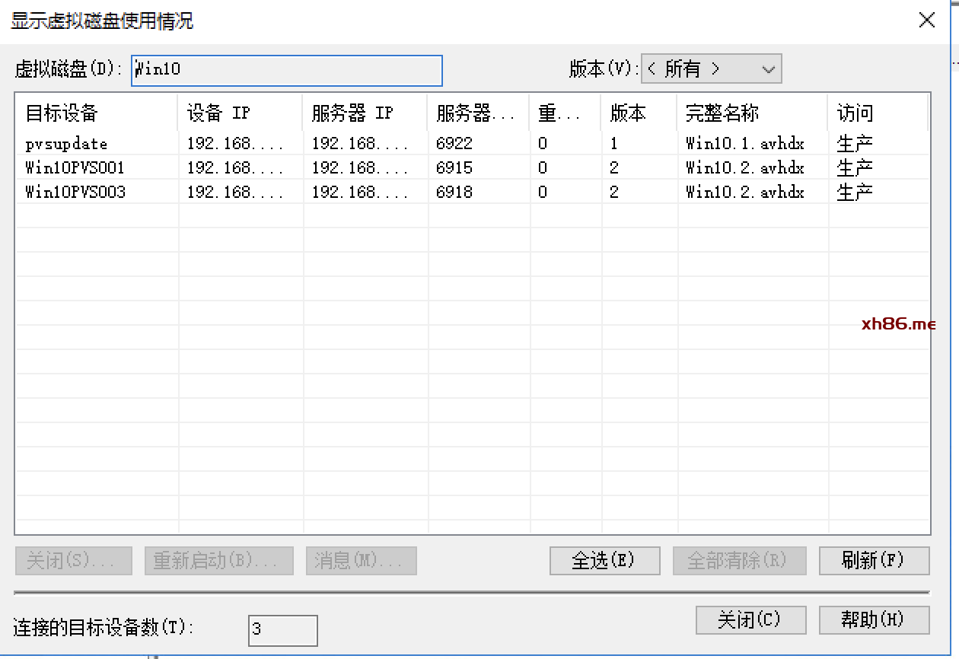Click the 服务器 IP column header
This screenshot has width=959, height=659.
pos(364,113)
